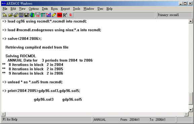Click the Primary: rocmdl databank field
The height and width of the screenshot is (124, 194).
(174, 15)
